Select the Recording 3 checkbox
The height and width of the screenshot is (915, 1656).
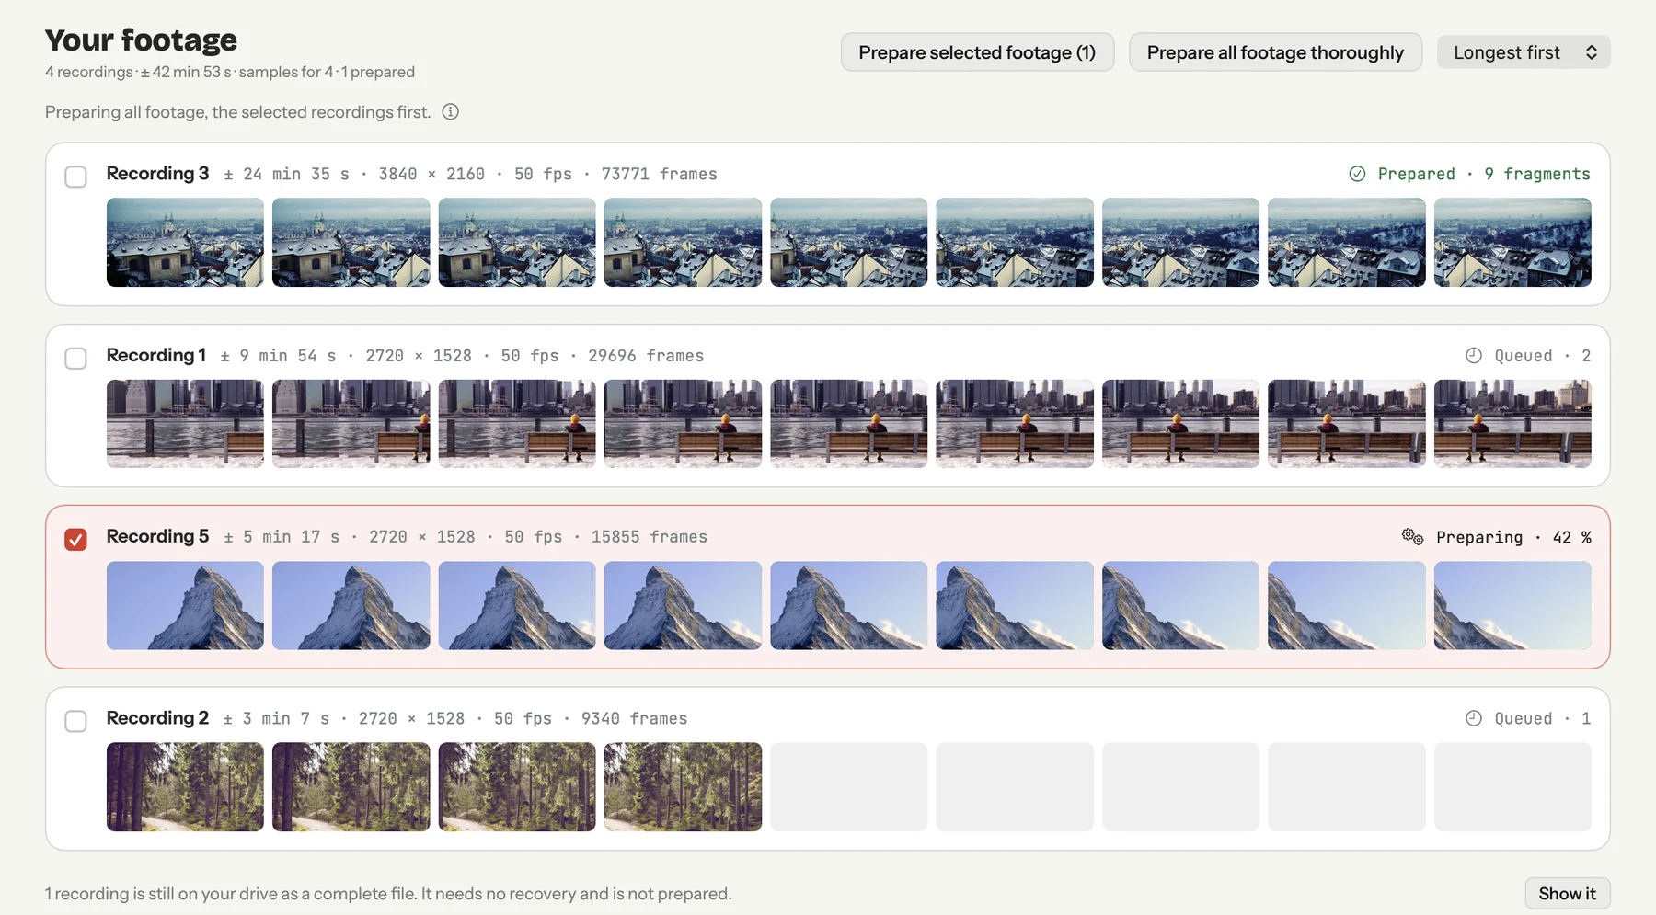point(76,177)
